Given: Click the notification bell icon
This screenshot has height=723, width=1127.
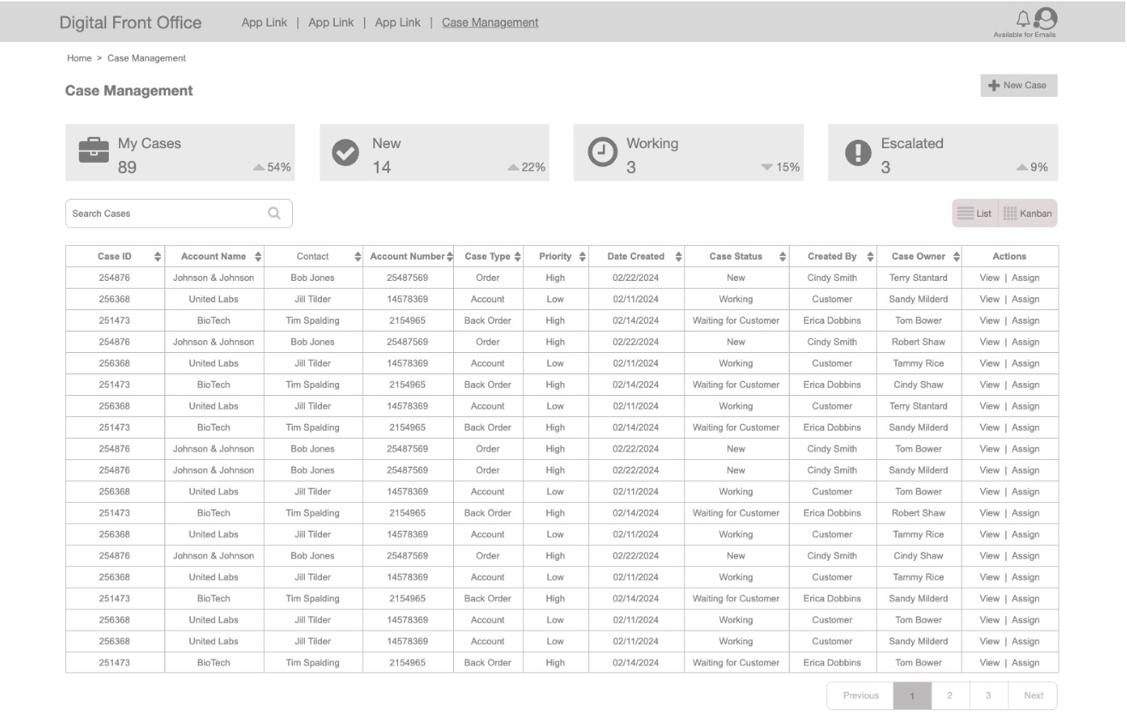Looking at the screenshot, I should tap(1023, 18).
